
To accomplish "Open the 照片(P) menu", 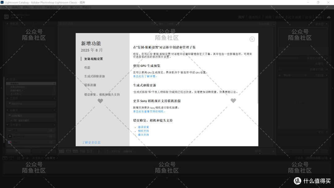I will click(x=38, y=7).
